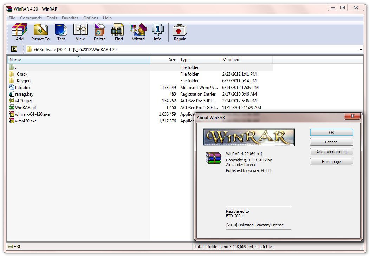Image resolution: width=370 pixels, height=258 pixels.
Task: Open the Acknowledgments button
Action: [332, 152]
